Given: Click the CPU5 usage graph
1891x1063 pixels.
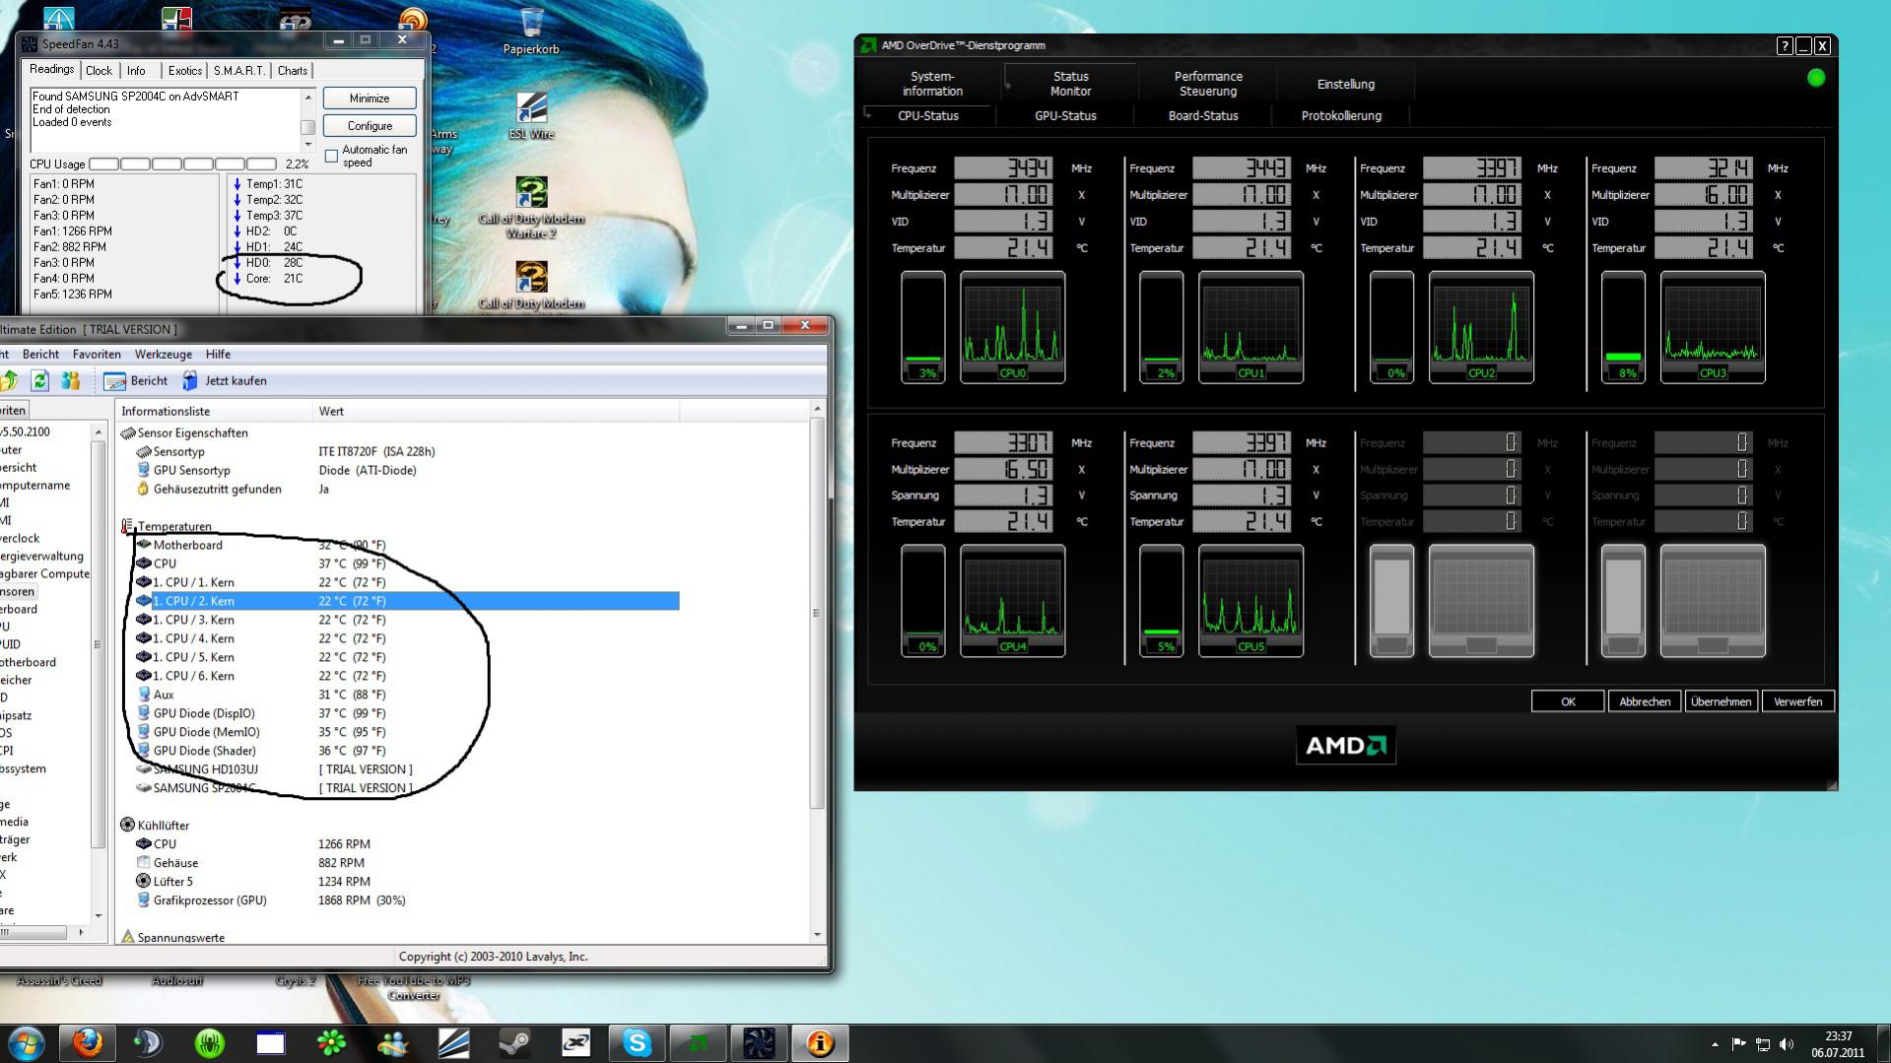Looking at the screenshot, I should tap(1250, 601).
